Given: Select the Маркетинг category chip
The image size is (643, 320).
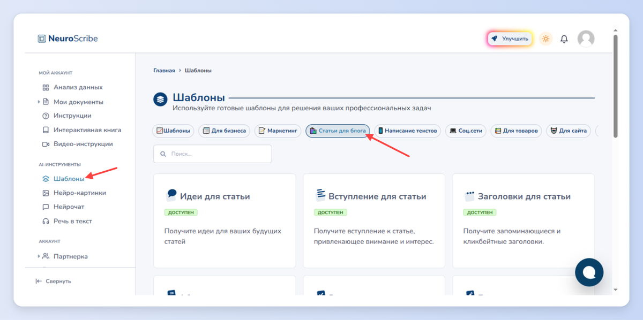Looking at the screenshot, I should (278, 131).
